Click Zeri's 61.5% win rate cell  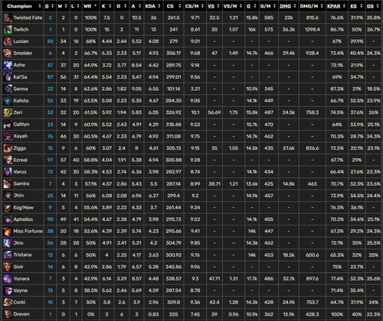(x=90, y=112)
